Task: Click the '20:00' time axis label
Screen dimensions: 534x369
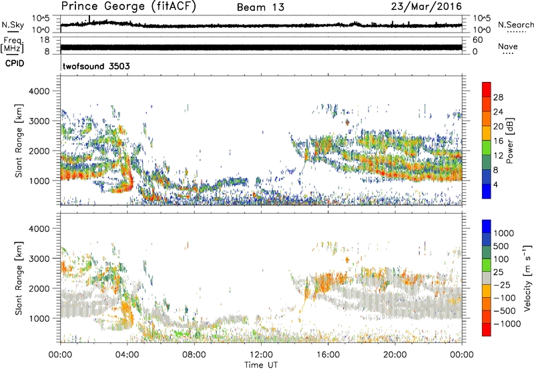Action: 394,355
